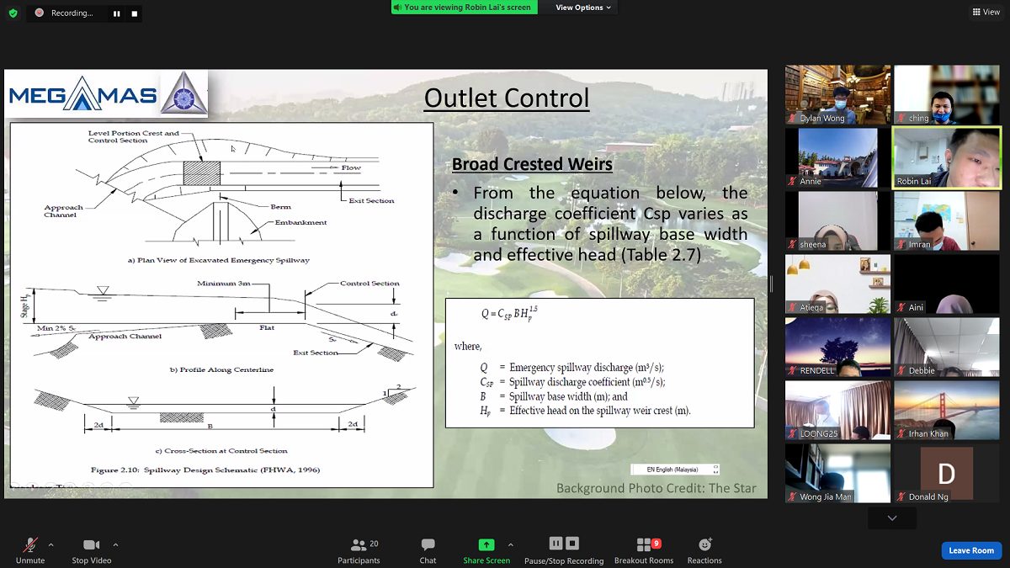Leave the meeting room
This screenshot has width=1010, height=568.
971,550
